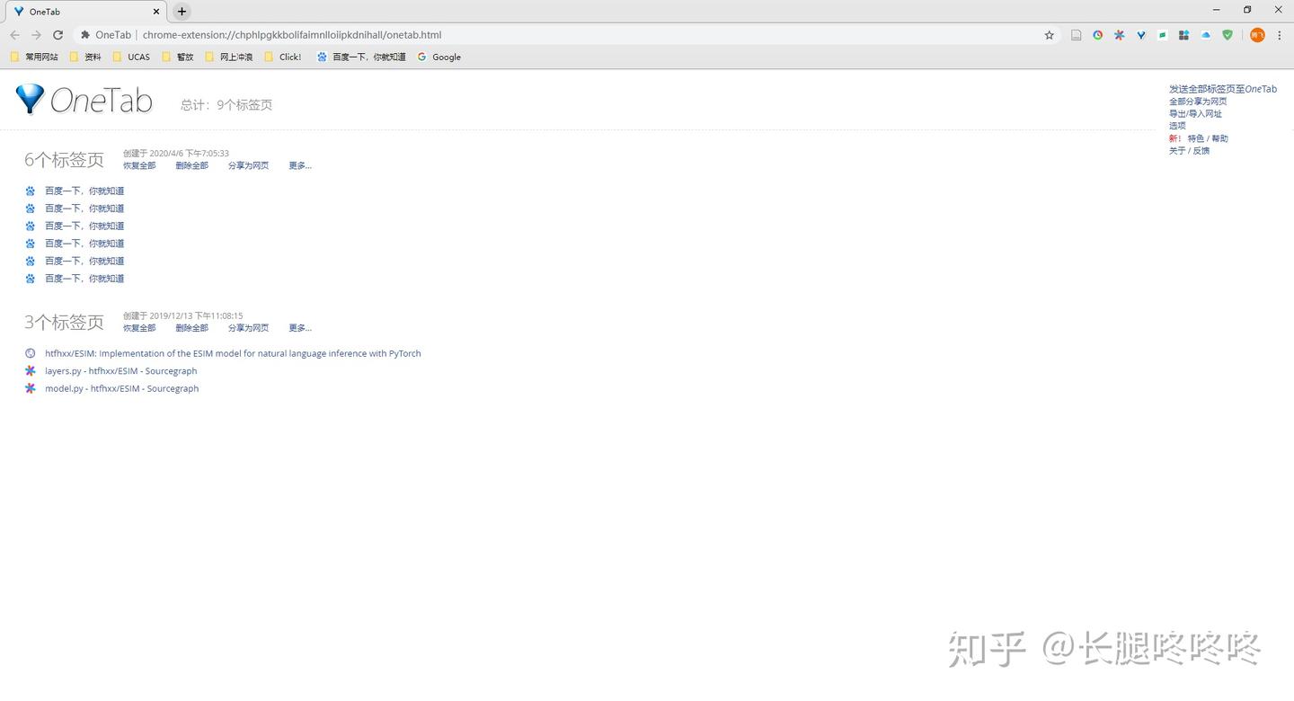This screenshot has width=1294, height=701.
Task: Restore all tabs in the 3个标签页 group
Action: click(x=139, y=328)
